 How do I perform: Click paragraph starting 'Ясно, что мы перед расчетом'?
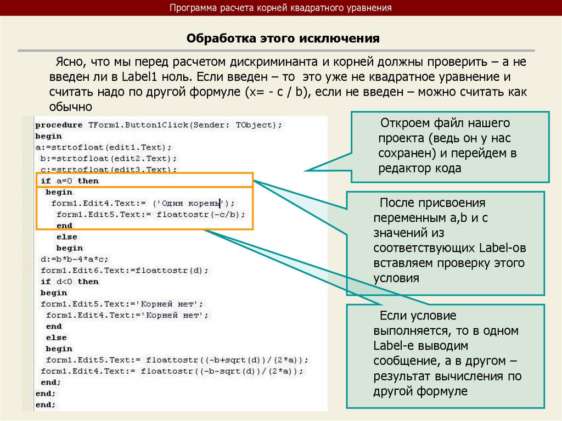point(288,85)
